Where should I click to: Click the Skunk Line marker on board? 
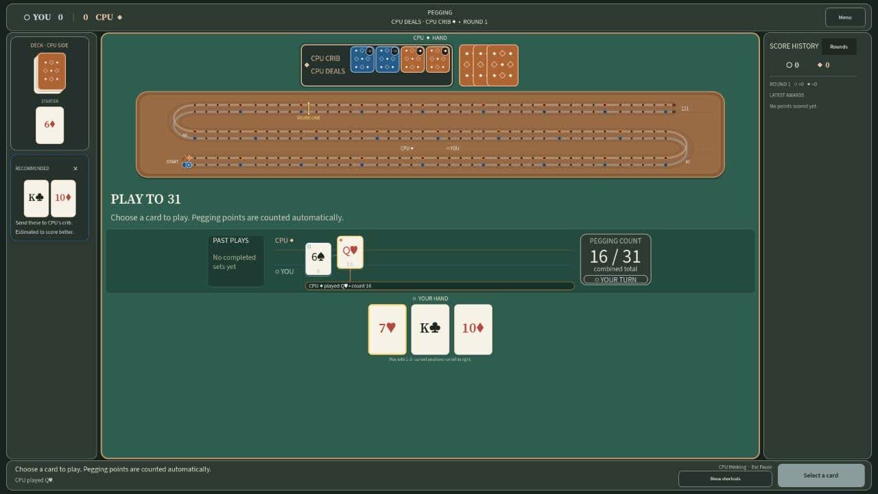point(309,111)
